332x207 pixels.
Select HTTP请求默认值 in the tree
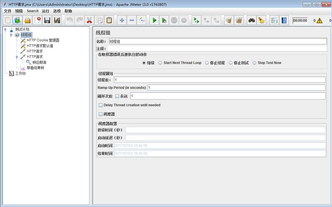coord(40,46)
